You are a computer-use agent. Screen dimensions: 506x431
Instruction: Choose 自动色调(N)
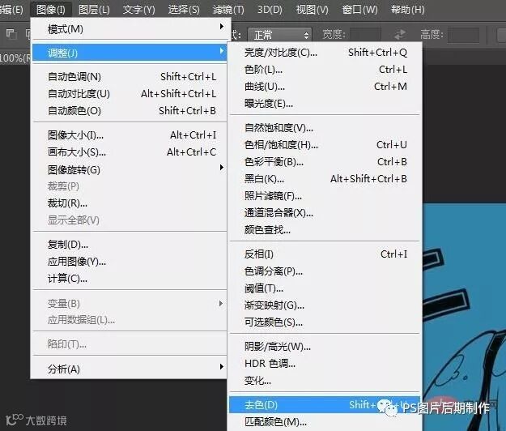pyautogui.click(x=129, y=76)
